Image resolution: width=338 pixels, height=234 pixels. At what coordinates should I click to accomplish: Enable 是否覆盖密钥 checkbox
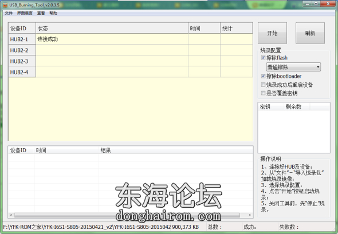[263, 93]
